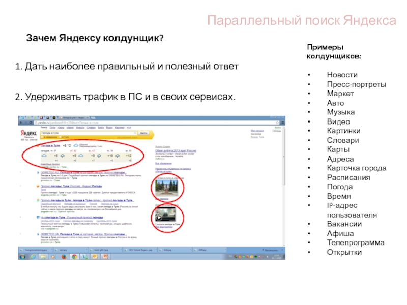The width and height of the screenshot is (407, 305).
Task: Click the Tula city photo thumbnail
Action: (x=166, y=188)
